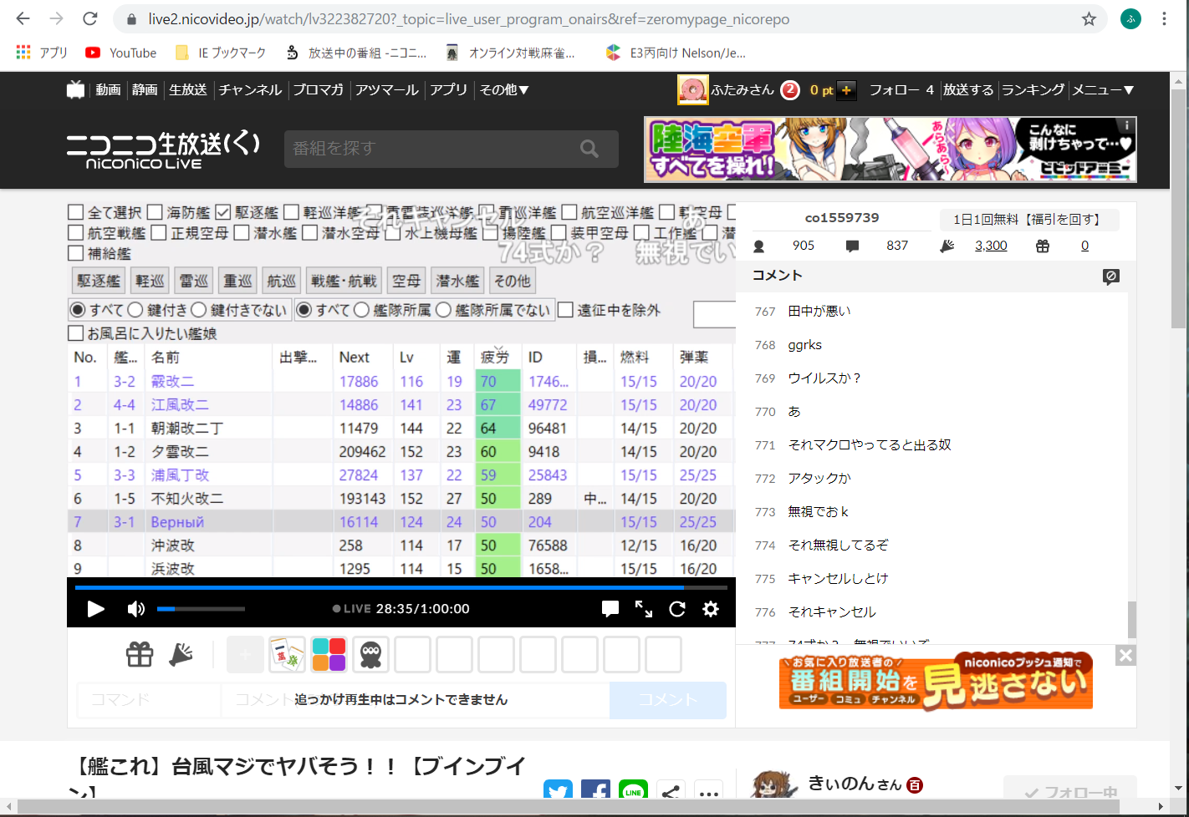Toggle comment display icon in the player
This screenshot has width=1189, height=817.
click(610, 609)
